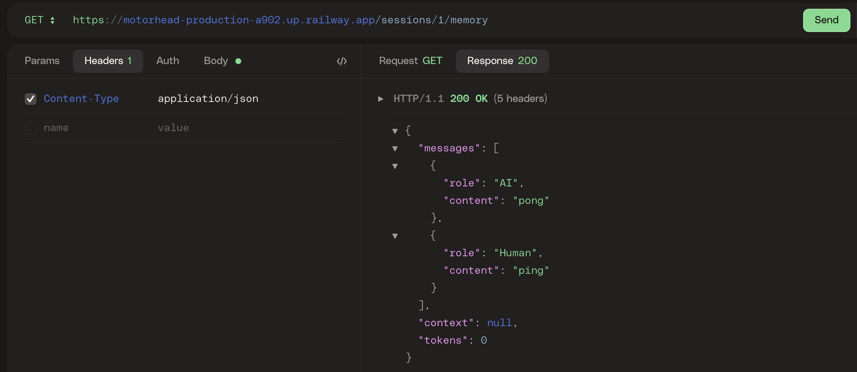This screenshot has width=857, height=372.
Task: Open the Body tab
Action: pos(216,61)
